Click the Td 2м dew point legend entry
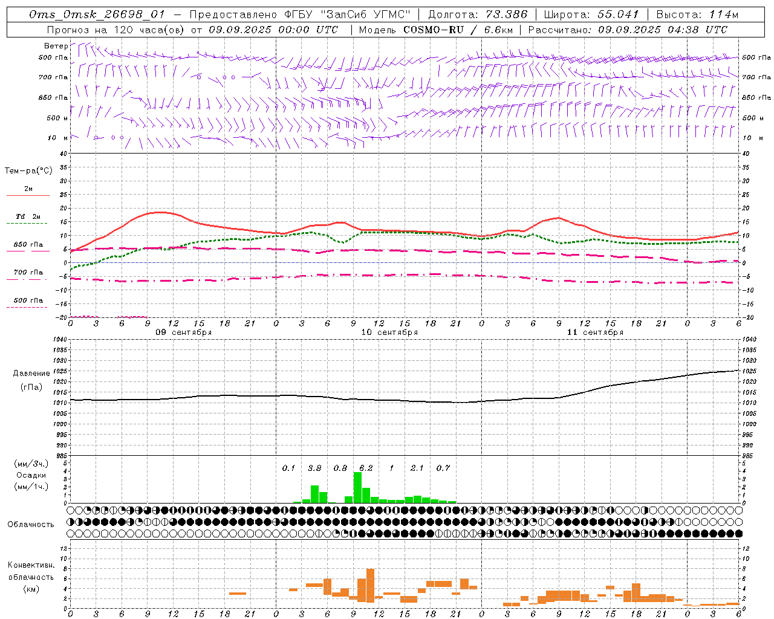This screenshot has width=774, height=619. [x=28, y=216]
